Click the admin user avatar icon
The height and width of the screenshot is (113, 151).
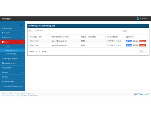pyautogui.click(x=138, y=19)
